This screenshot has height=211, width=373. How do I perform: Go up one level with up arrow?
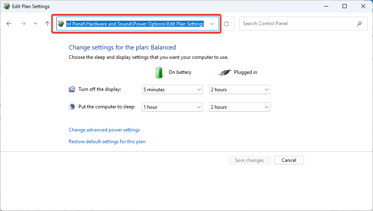(x=48, y=24)
